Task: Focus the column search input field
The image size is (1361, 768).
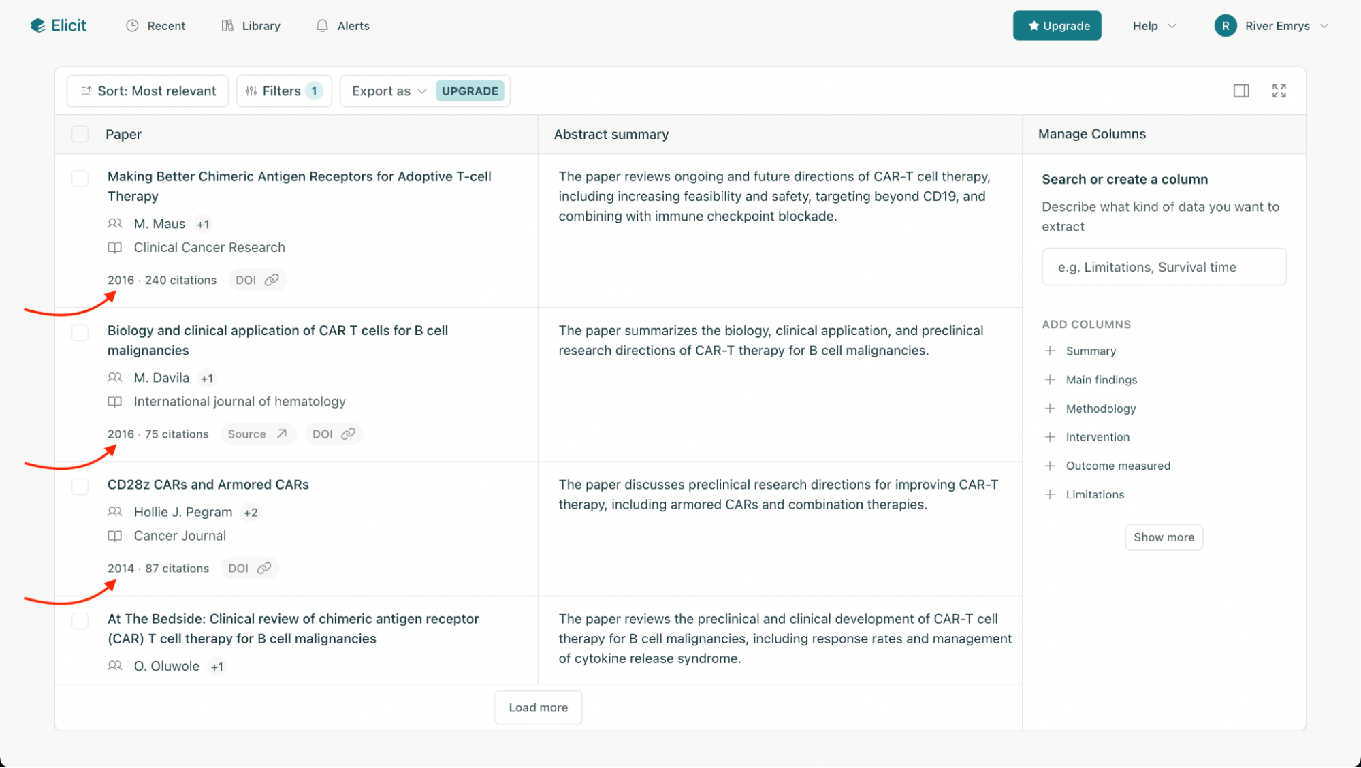Action: coord(1164,267)
